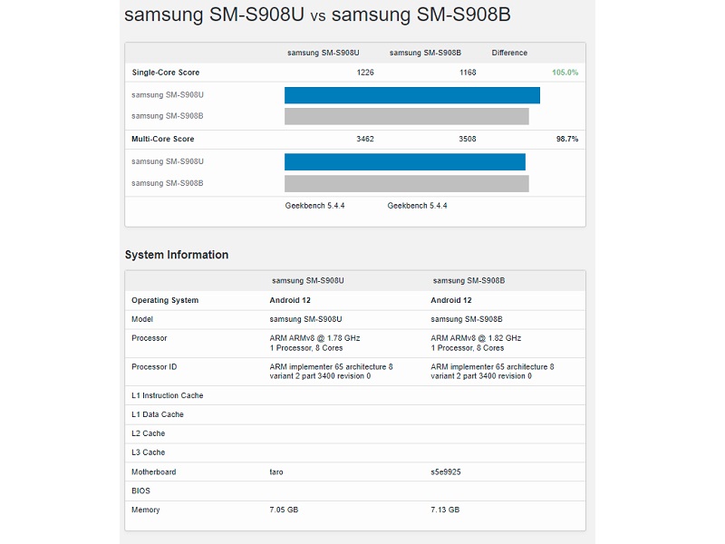
Task: Click the L3 Cache row label
Action: (x=148, y=452)
